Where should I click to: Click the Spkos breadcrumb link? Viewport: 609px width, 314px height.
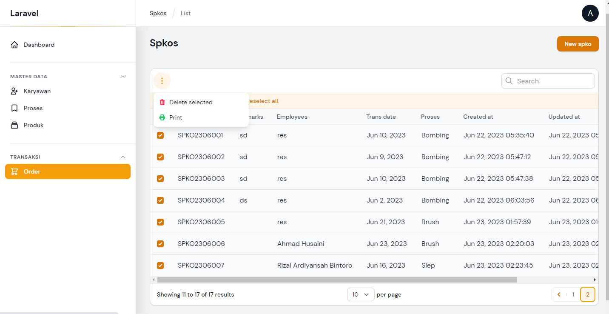click(x=158, y=13)
